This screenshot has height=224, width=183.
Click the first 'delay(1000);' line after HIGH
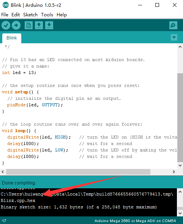(x=23, y=144)
